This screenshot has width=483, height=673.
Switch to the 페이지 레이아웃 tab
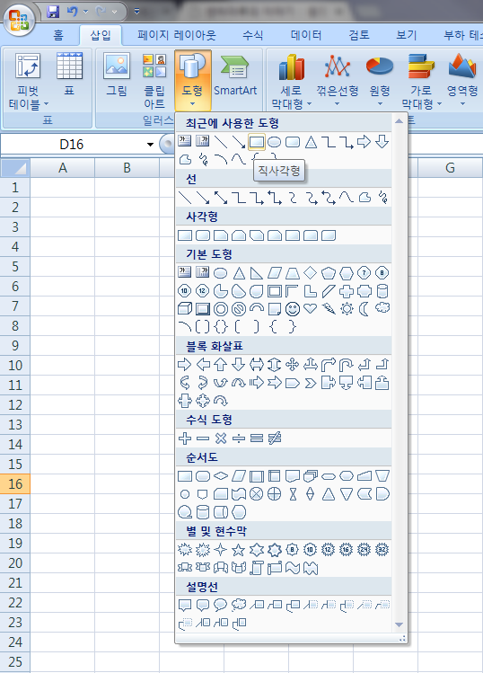pyautogui.click(x=176, y=35)
